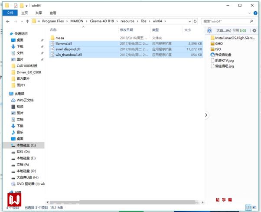The image size is (261, 212).
Task: Switch to large icons view in the status bar
Action: [254, 207]
